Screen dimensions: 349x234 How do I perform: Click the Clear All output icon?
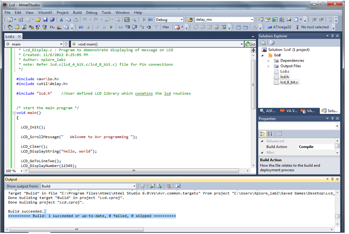point(169,186)
